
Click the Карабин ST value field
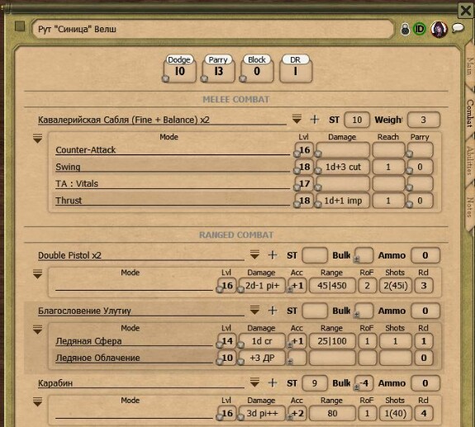pos(315,383)
